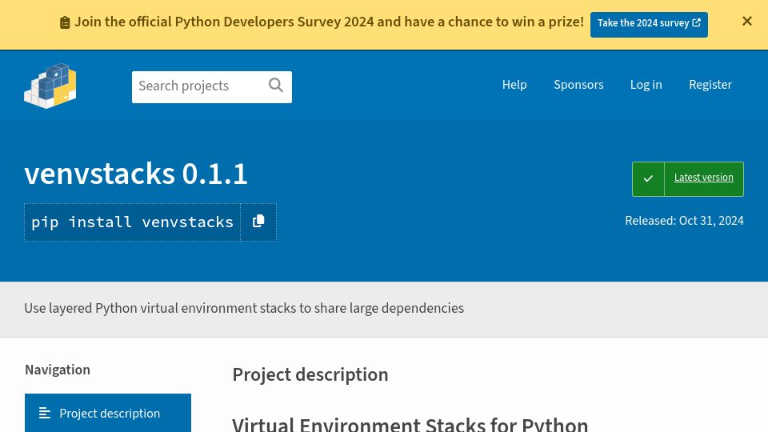Open the Sponsors page
The width and height of the screenshot is (768, 432).
578,85
